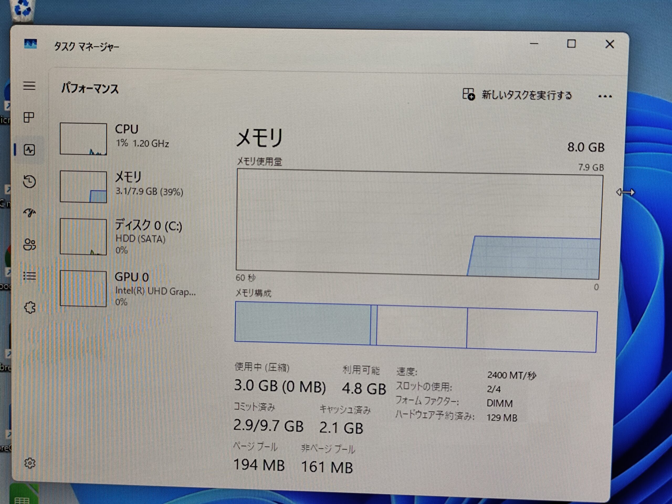
Task: Close the Task Manager window
Action: click(x=610, y=44)
